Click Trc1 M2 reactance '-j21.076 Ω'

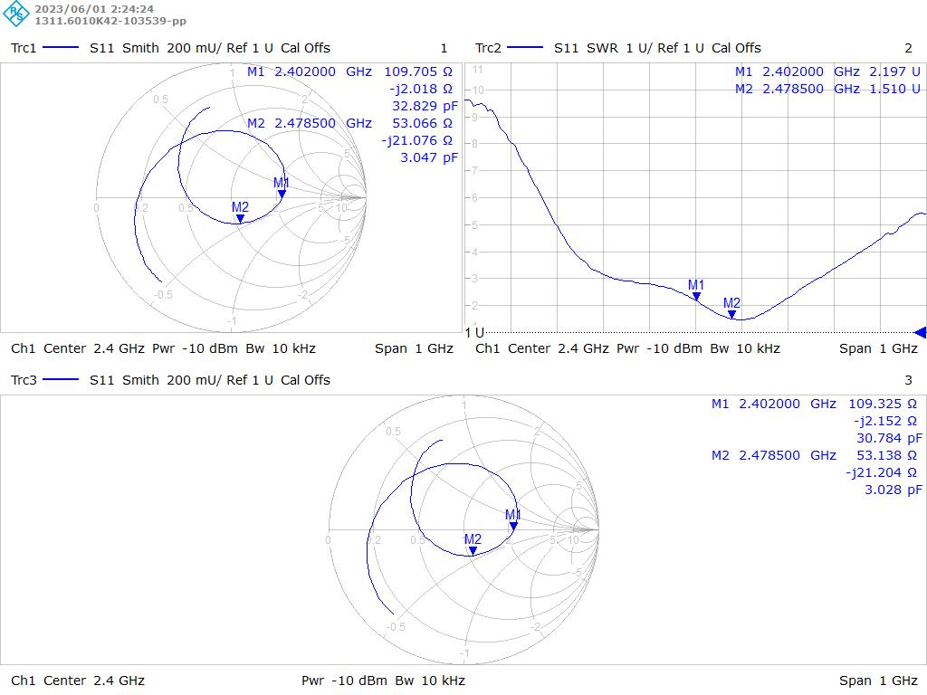(416, 140)
